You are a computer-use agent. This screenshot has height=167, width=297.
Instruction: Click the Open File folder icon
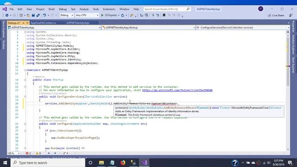point(28,15)
